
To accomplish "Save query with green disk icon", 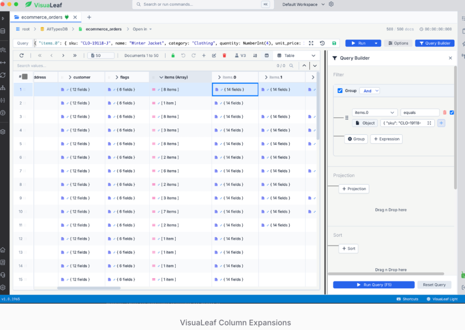I will click(334, 43).
